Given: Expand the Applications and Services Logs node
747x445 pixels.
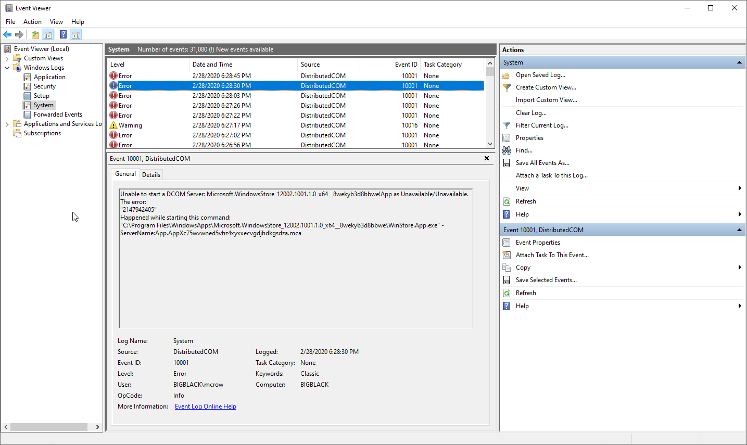Looking at the screenshot, I should click(7, 124).
